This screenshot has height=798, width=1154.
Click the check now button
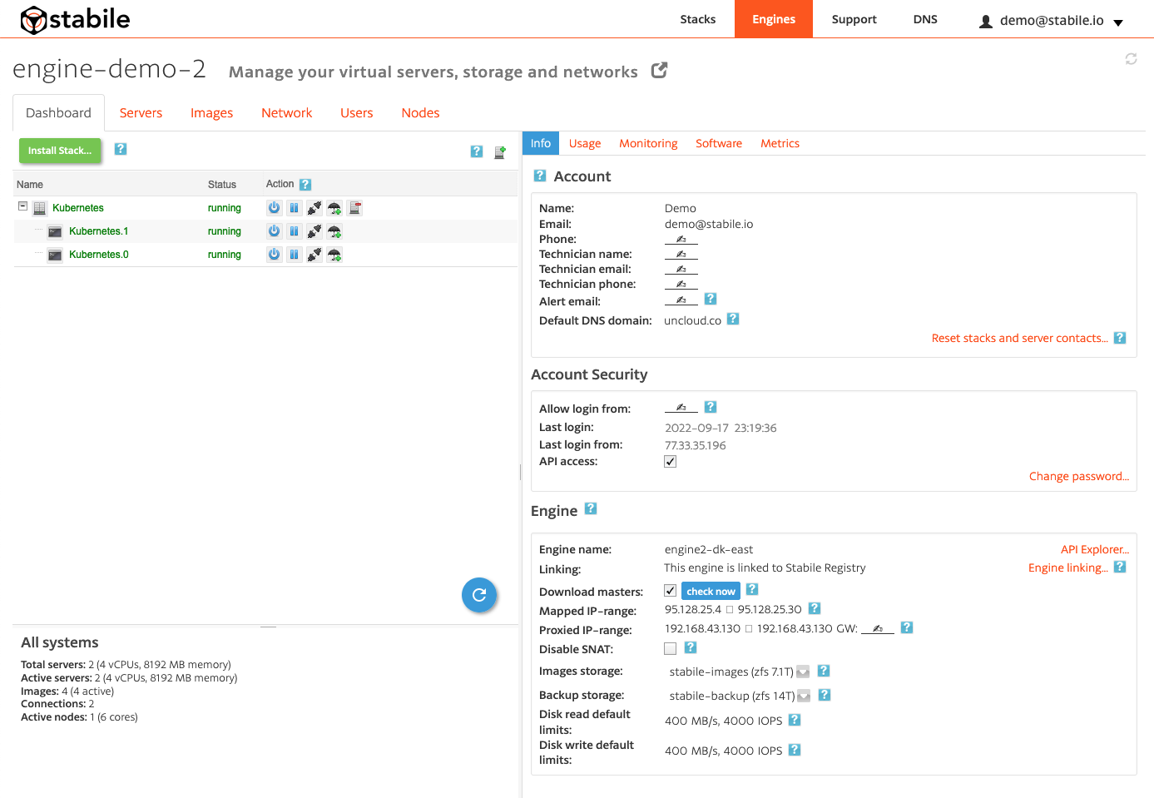click(711, 591)
